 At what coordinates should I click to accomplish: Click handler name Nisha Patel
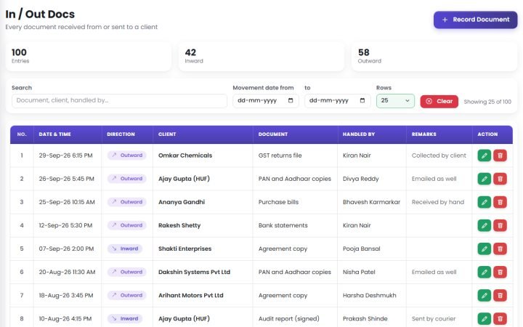(359, 272)
